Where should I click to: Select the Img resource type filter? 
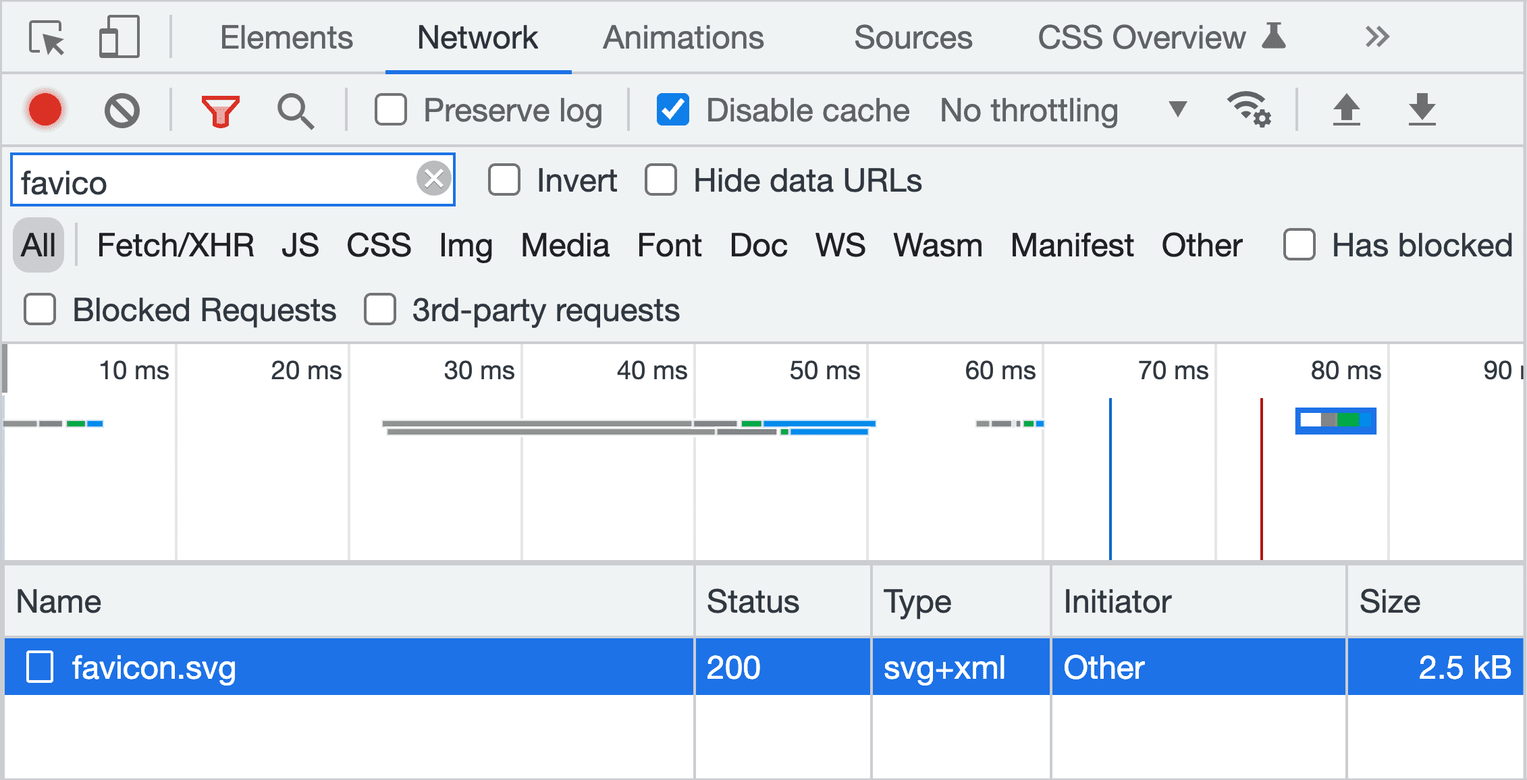(x=464, y=245)
